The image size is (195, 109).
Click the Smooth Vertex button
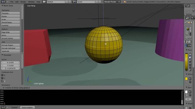(10, 38)
